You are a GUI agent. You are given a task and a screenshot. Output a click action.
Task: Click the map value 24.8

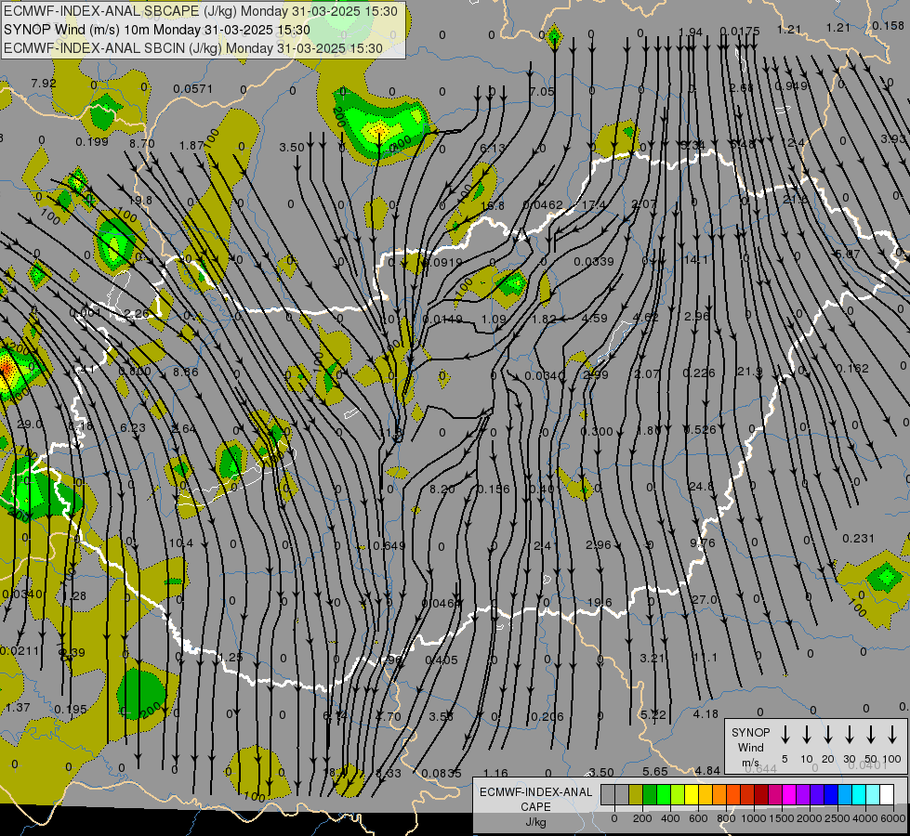(701, 486)
